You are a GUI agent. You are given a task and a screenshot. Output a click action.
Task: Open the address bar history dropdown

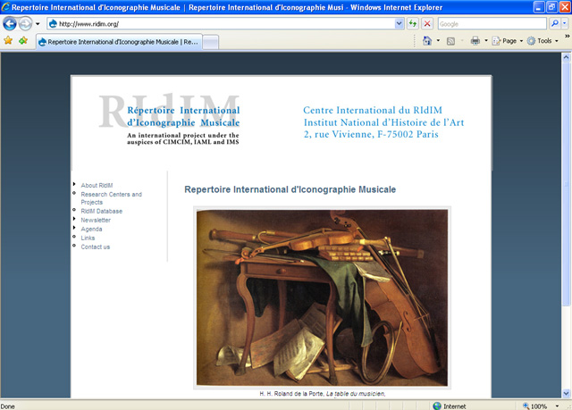399,23
